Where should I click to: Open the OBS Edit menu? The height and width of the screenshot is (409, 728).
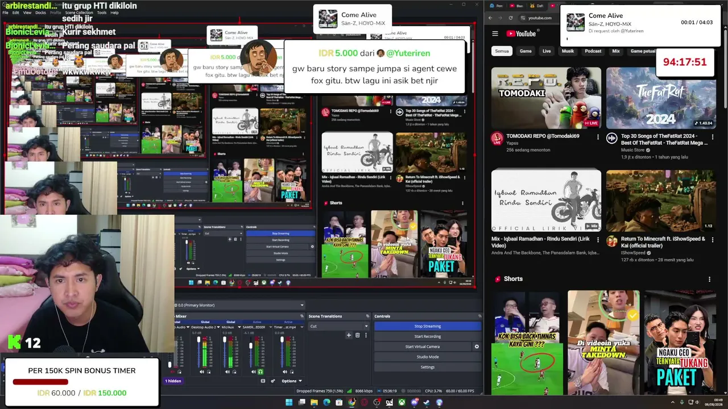16,12
